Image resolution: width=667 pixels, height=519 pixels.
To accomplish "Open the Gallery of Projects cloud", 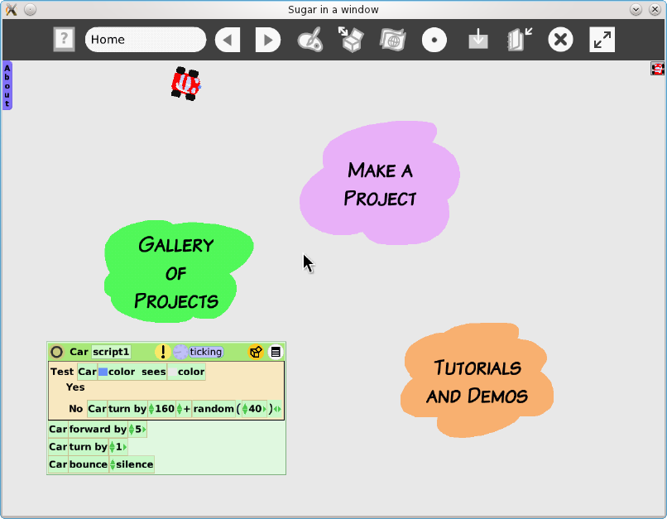I will [x=178, y=272].
